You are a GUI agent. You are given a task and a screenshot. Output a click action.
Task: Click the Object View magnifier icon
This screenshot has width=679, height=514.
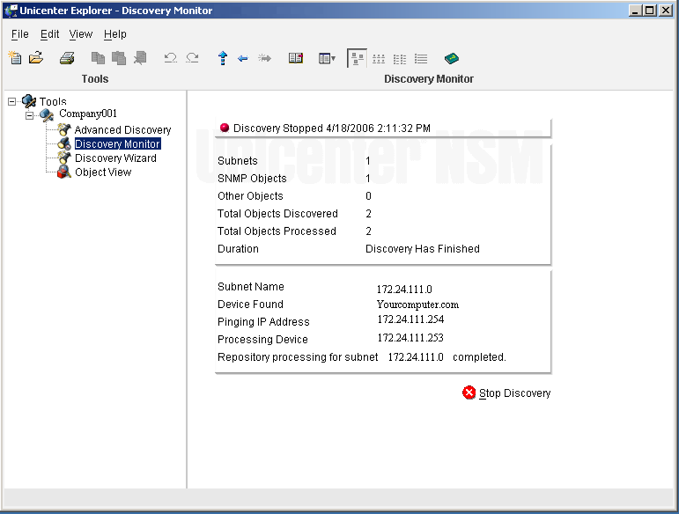(x=64, y=173)
